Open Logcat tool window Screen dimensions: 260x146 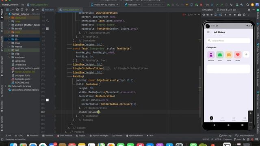pyautogui.click(x=81, y=135)
